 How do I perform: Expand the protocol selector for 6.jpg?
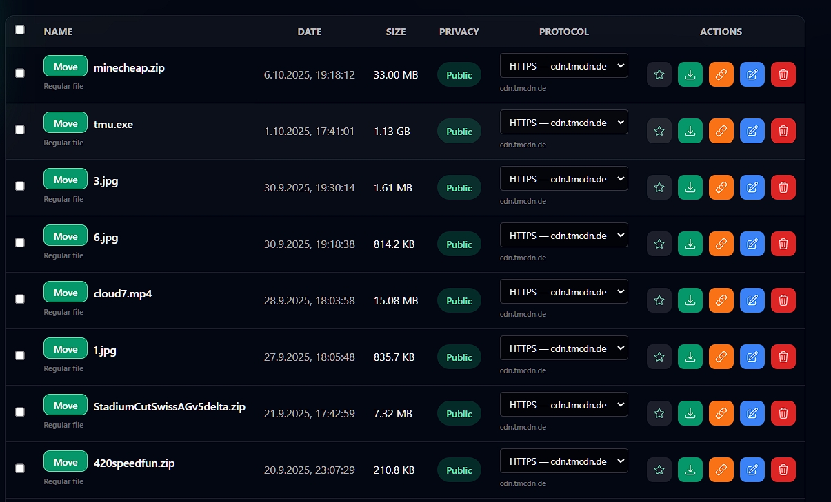pyautogui.click(x=563, y=235)
